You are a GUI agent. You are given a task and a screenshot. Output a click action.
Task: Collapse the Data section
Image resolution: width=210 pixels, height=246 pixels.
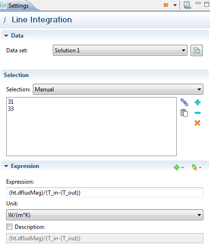point(6,36)
